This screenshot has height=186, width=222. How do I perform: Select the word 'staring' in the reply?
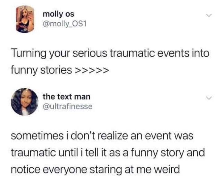(x=106, y=170)
